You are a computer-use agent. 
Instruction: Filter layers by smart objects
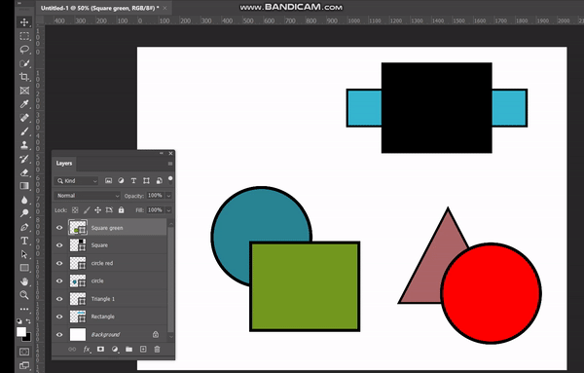pyautogui.click(x=159, y=181)
